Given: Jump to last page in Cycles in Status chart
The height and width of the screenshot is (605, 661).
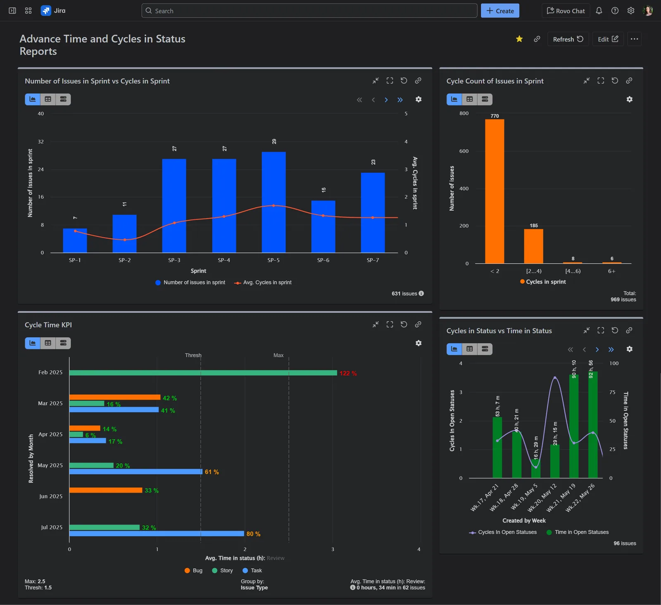Looking at the screenshot, I should 611,350.
